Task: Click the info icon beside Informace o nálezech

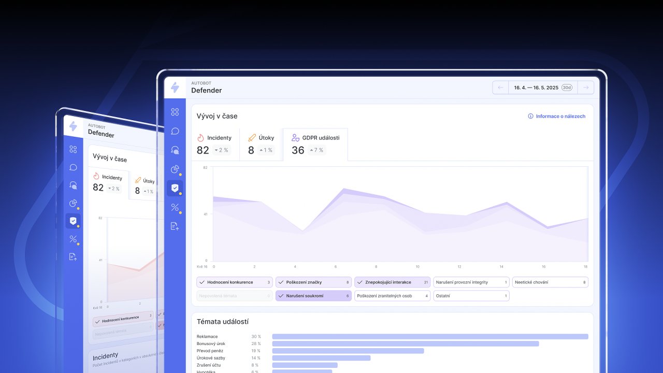Action: pyautogui.click(x=530, y=117)
